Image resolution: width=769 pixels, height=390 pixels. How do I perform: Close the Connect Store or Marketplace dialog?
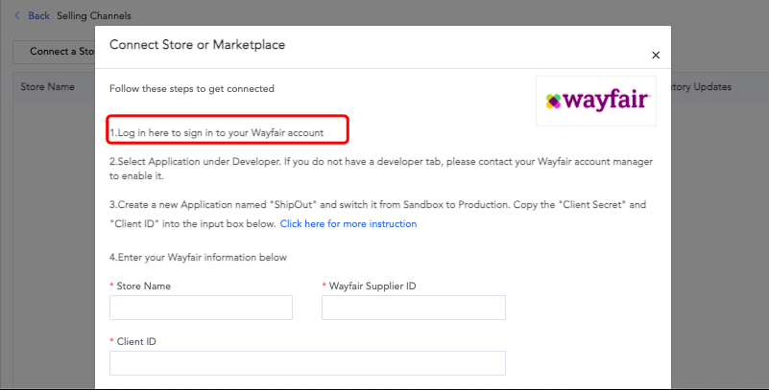656,56
